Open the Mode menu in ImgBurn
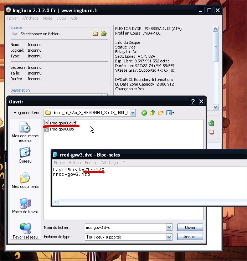Image resolution: width=247 pixels, height=261 pixels. pyautogui.click(x=47, y=18)
